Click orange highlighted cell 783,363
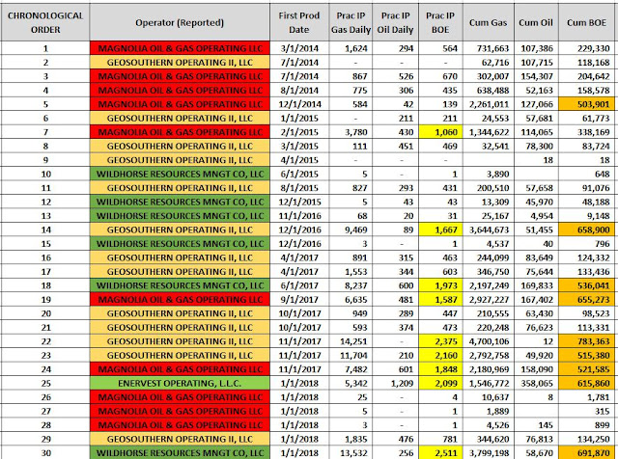This screenshot has width=618, height=459. 587,341
